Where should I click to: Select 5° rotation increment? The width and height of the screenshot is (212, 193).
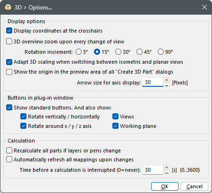(78, 52)
